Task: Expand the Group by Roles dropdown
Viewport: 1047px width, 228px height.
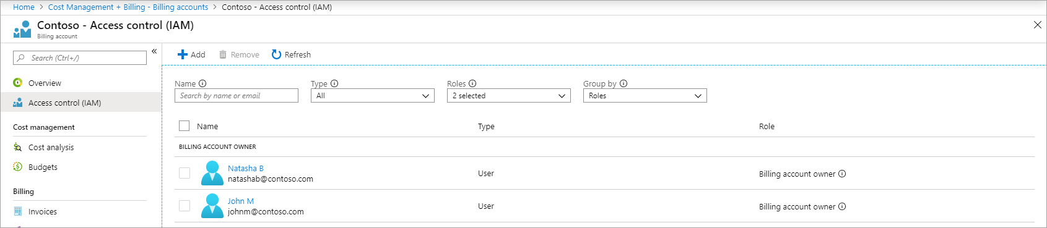Action: (x=645, y=96)
